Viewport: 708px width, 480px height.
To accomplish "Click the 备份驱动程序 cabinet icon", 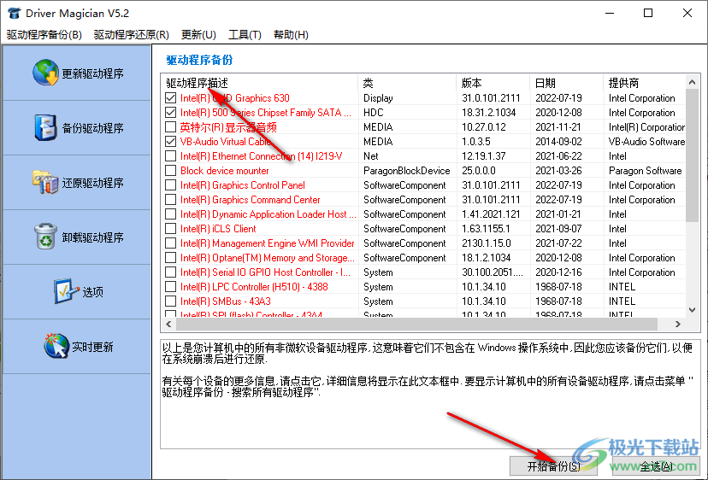I will pos(45,127).
